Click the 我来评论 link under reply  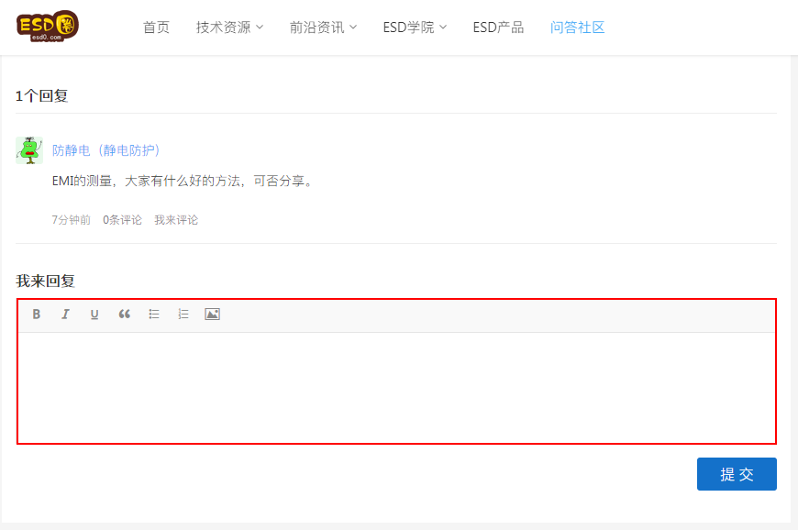click(x=176, y=220)
